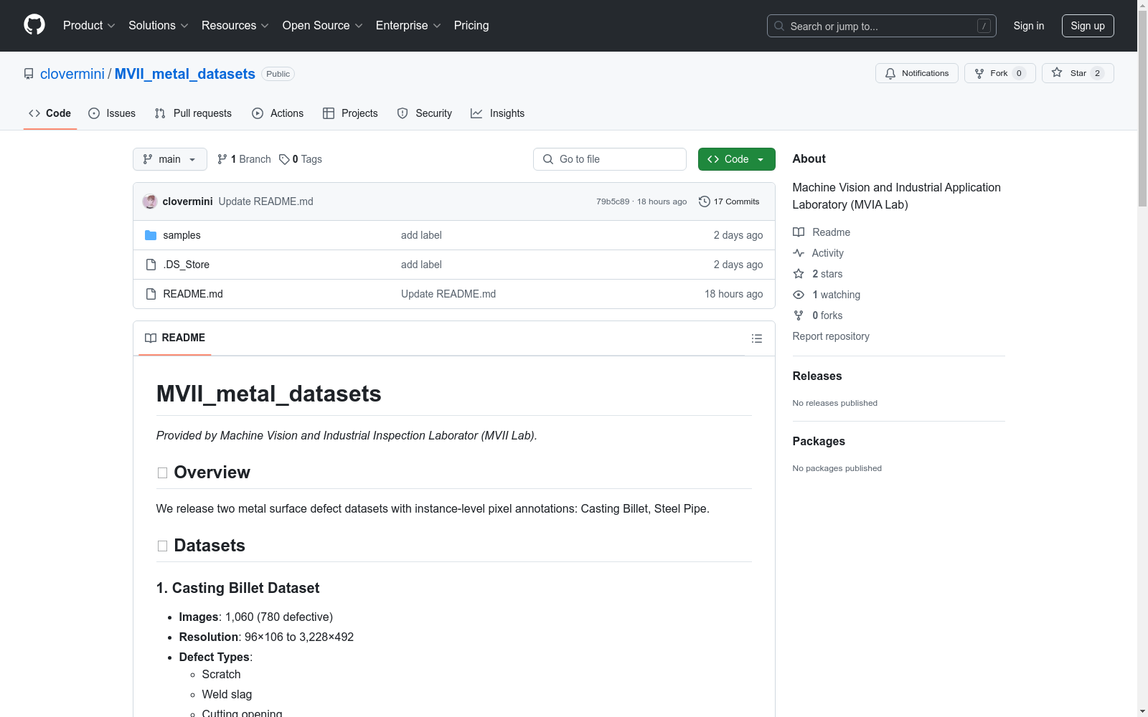Open the README outline list icon
This screenshot has width=1148, height=717.
click(x=757, y=338)
